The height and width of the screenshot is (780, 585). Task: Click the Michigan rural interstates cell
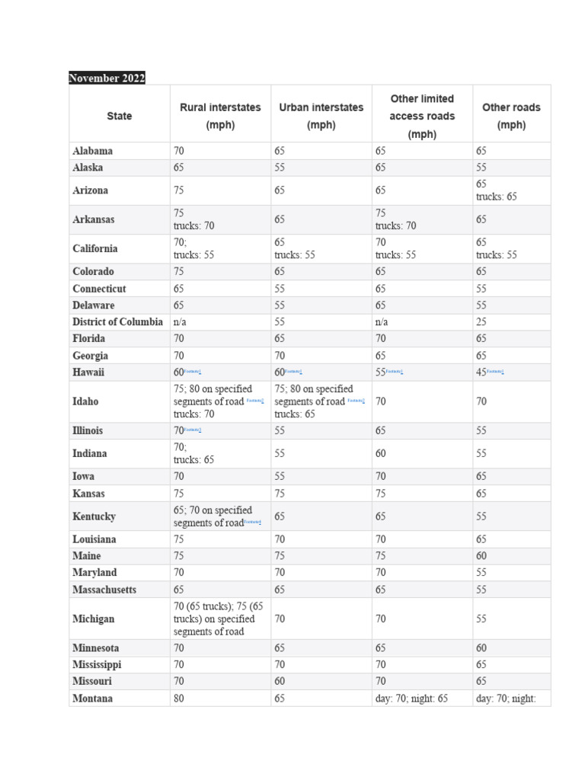[219, 619]
